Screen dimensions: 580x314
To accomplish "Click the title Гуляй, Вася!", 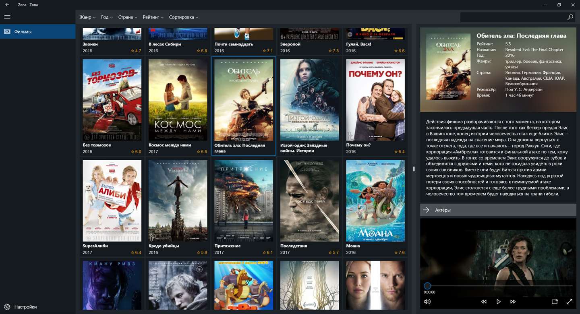I will tap(360, 44).
